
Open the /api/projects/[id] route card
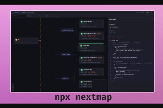point(91,36)
